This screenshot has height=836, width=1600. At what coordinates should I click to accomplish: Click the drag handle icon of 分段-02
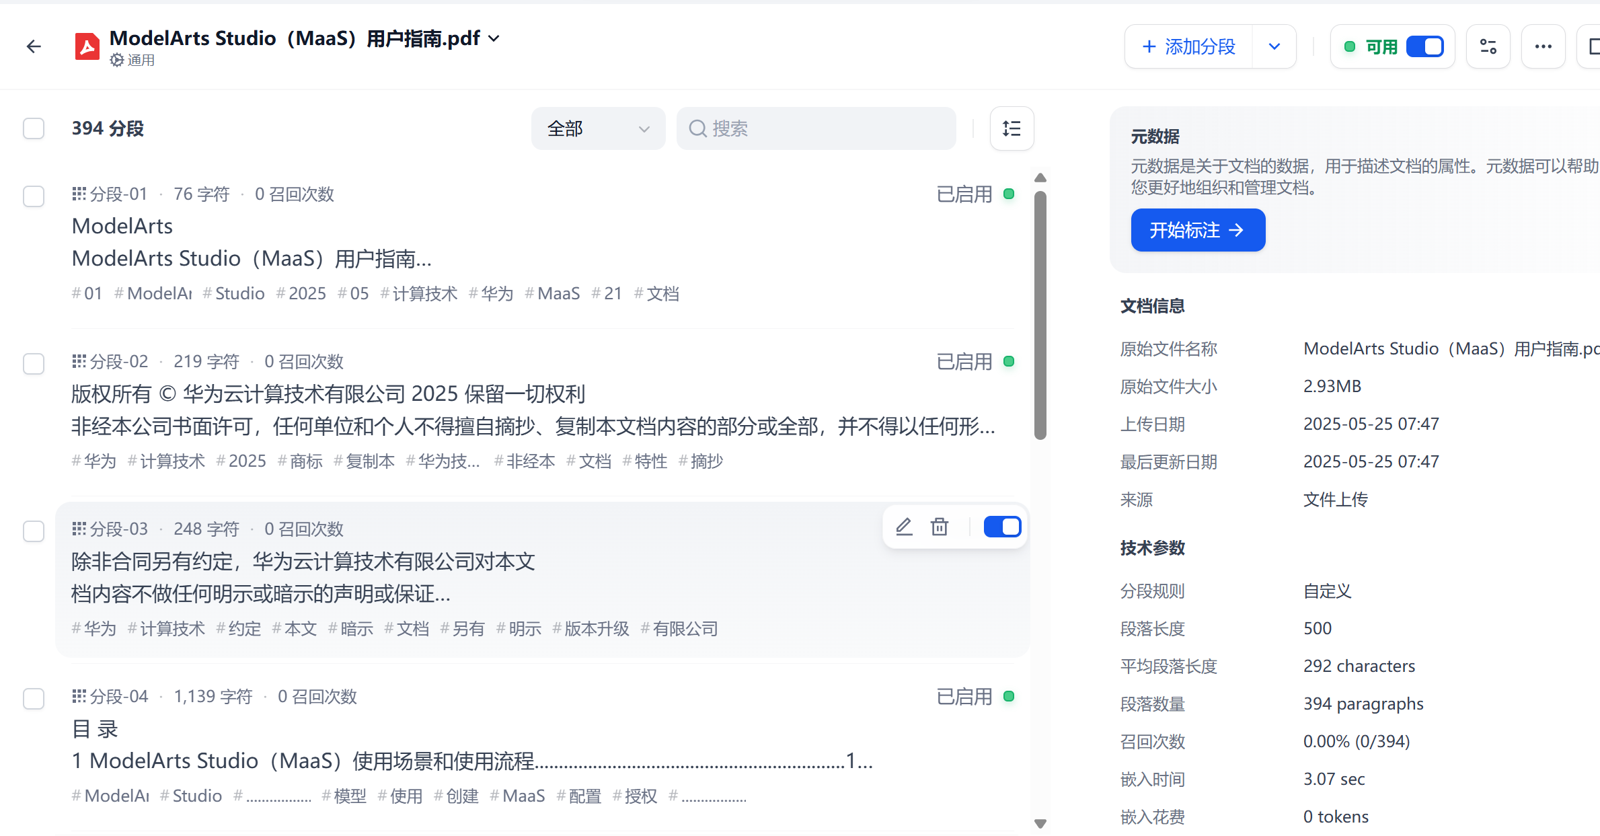click(79, 361)
